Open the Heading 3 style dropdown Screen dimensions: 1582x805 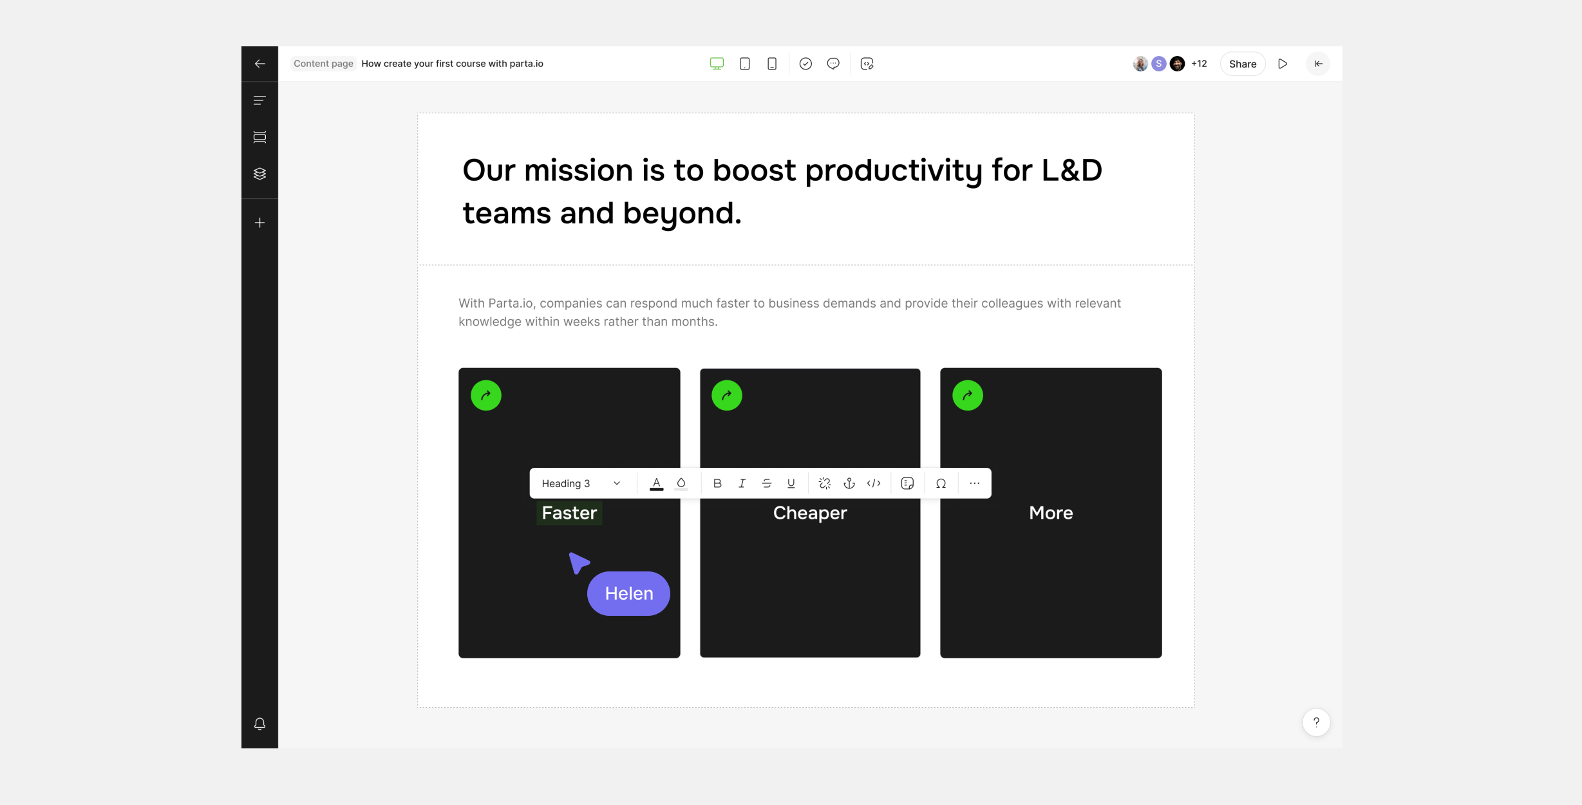point(581,483)
